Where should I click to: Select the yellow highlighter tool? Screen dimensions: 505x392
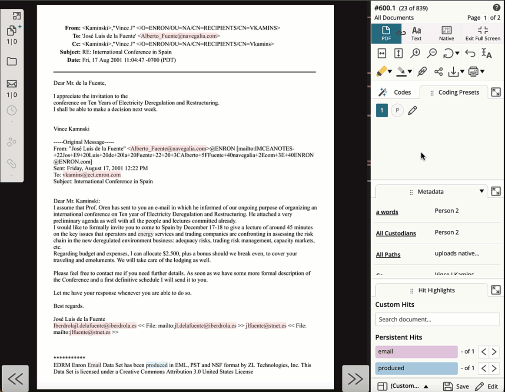[381, 71]
